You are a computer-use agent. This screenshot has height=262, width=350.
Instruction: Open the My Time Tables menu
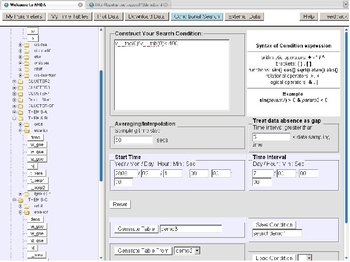(x=70, y=16)
